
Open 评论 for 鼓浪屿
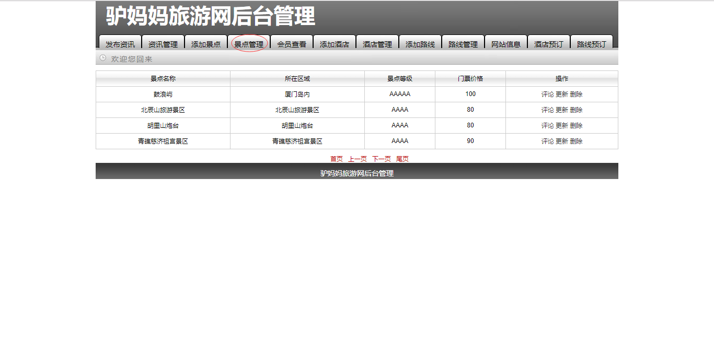pos(547,94)
